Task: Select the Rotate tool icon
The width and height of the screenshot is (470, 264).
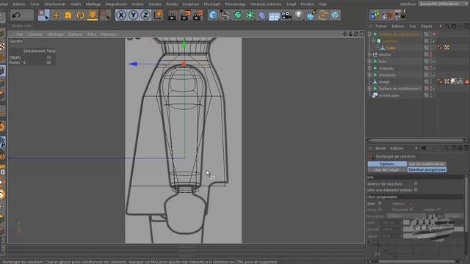Action: [x=80, y=15]
